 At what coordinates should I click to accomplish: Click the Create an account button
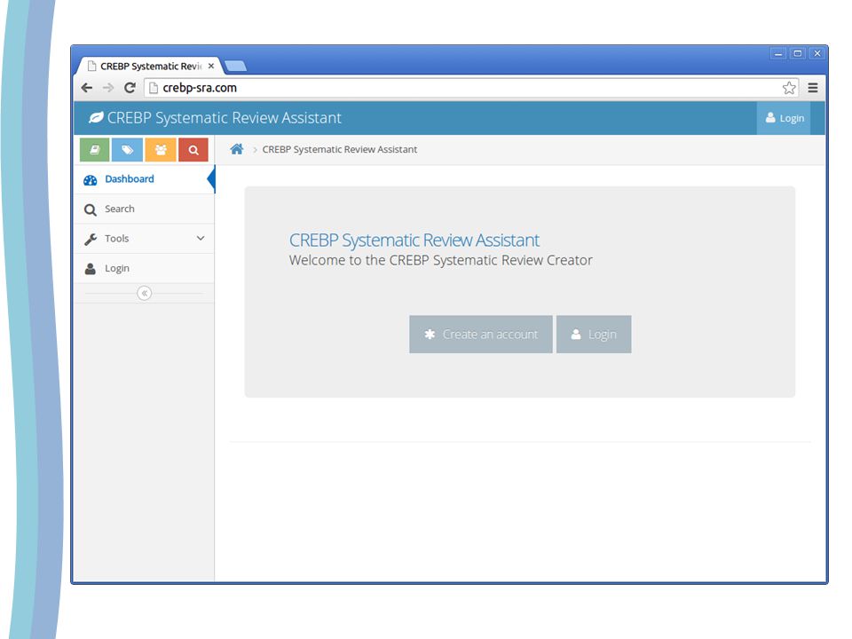481,335
